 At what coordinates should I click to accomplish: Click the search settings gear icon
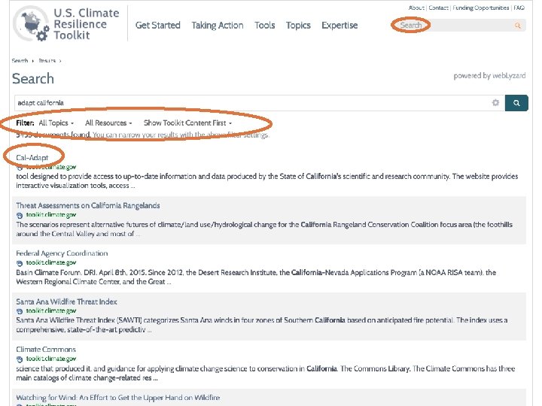[495, 102]
